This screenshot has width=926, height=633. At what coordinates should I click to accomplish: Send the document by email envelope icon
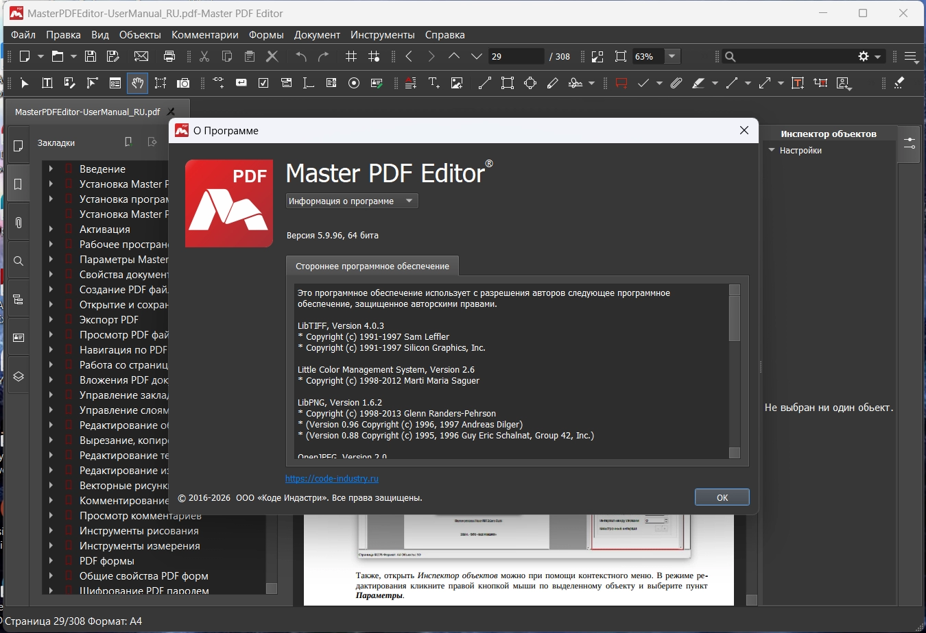[141, 56]
